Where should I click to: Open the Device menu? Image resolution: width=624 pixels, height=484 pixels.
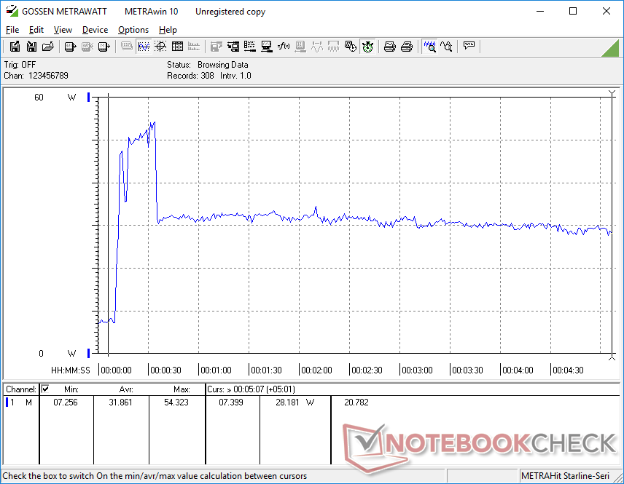tap(95, 30)
